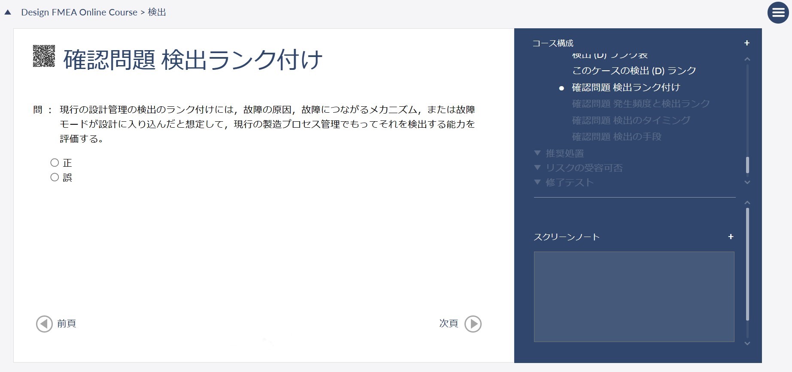
Task: Select the 誤 radio option
Action: click(55, 177)
